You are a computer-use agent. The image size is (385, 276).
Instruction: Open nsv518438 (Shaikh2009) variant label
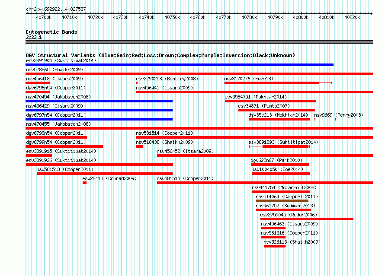coord(164,142)
